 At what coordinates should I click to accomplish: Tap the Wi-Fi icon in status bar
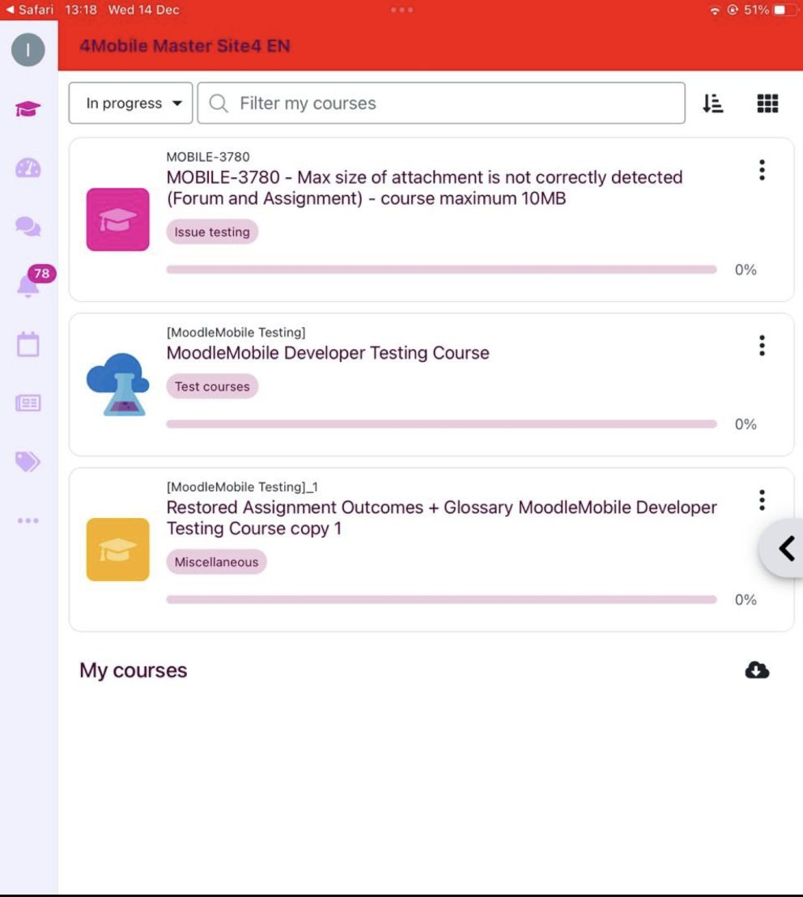[x=714, y=11]
